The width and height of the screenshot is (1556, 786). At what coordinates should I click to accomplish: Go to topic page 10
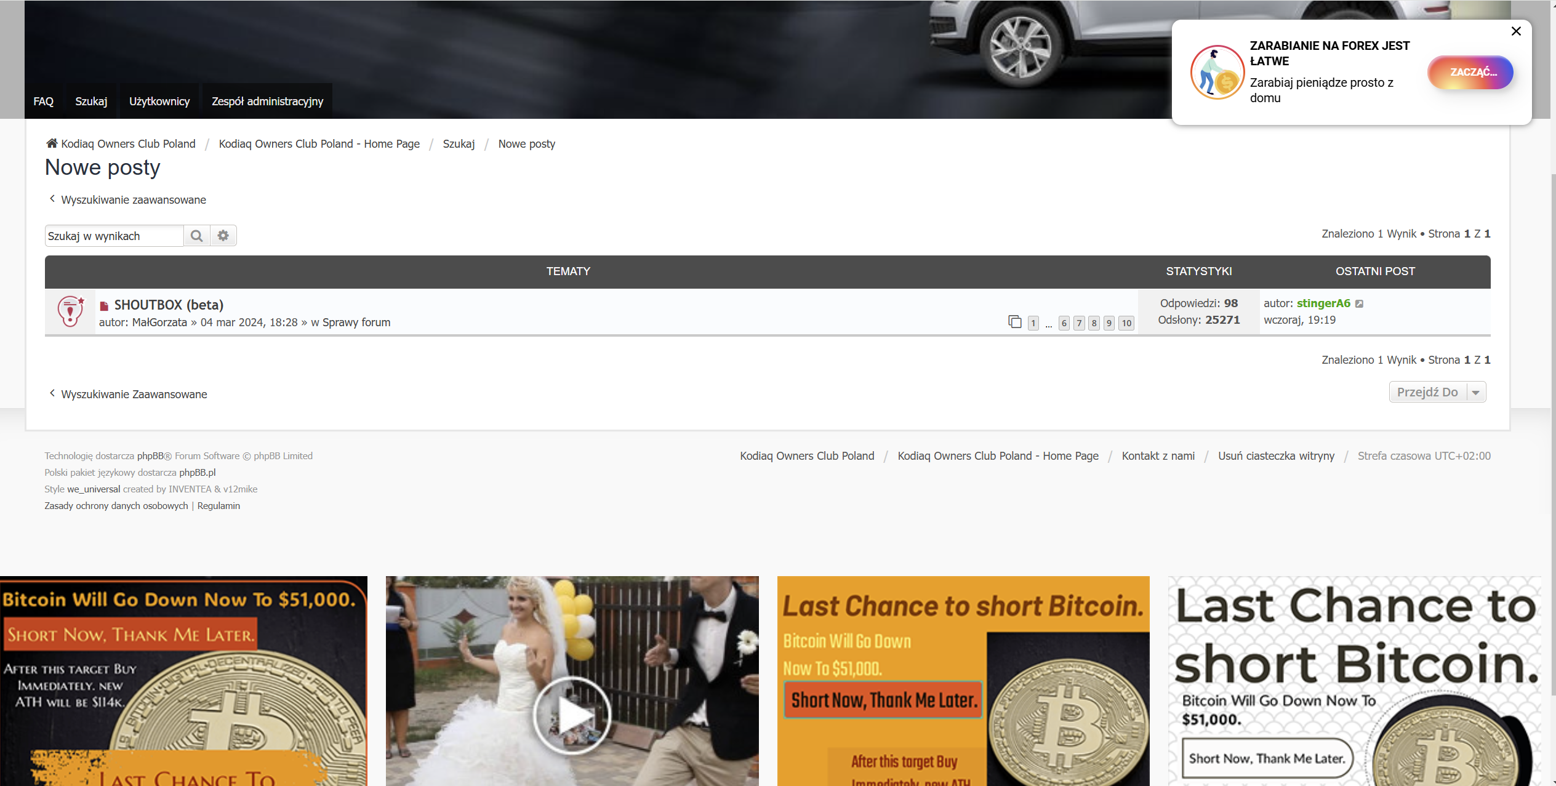(1126, 323)
